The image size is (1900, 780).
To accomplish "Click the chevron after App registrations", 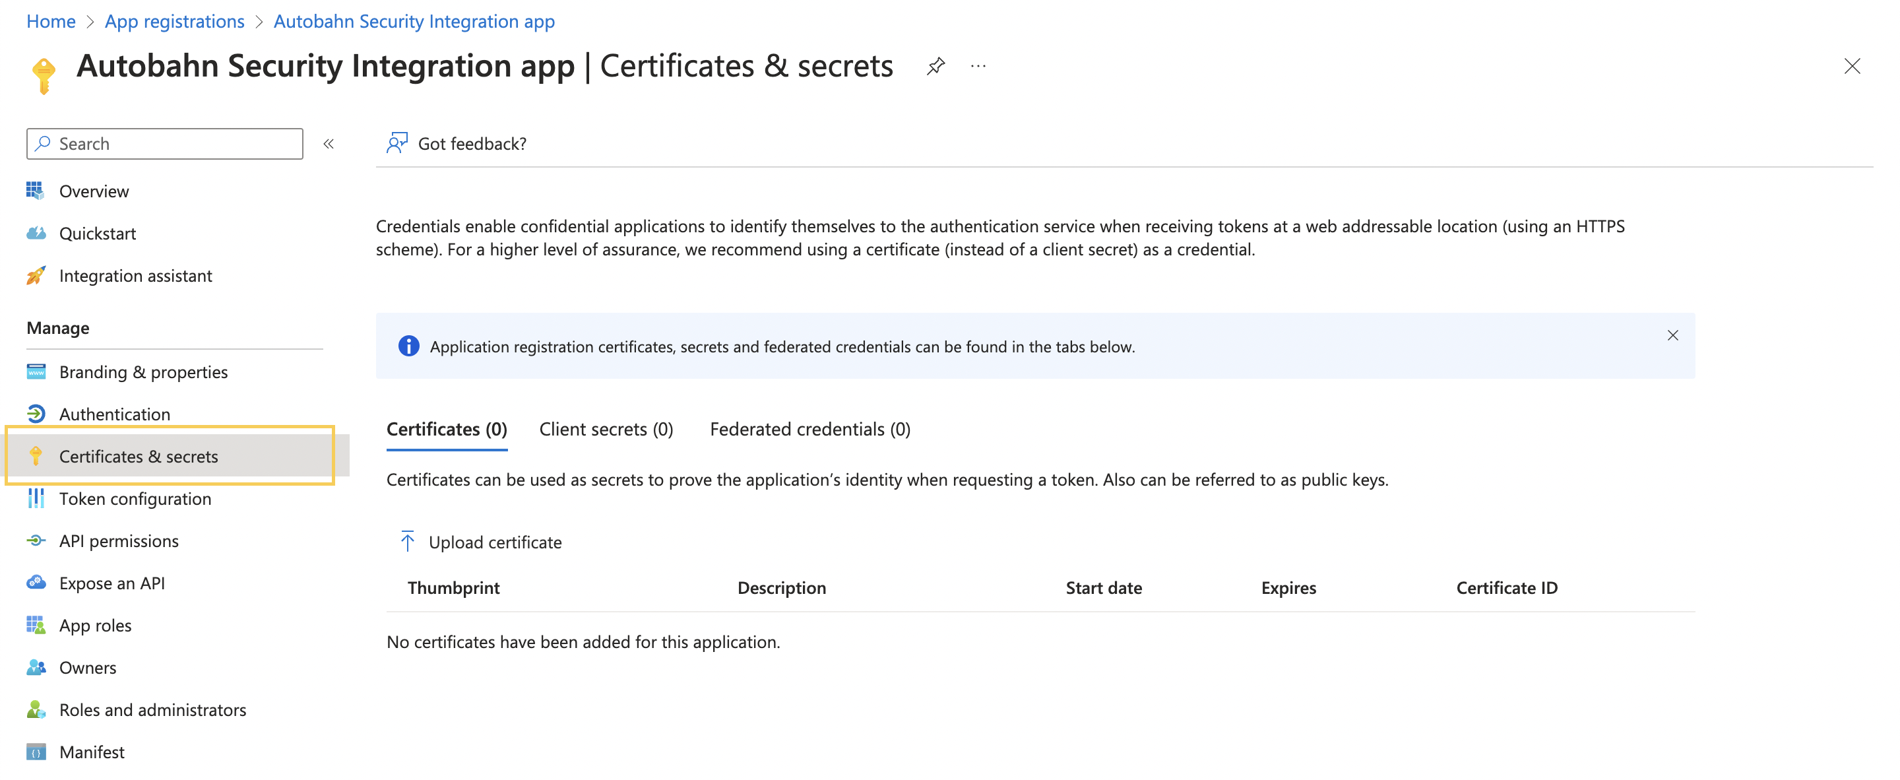I will pyautogui.click(x=259, y=21).
